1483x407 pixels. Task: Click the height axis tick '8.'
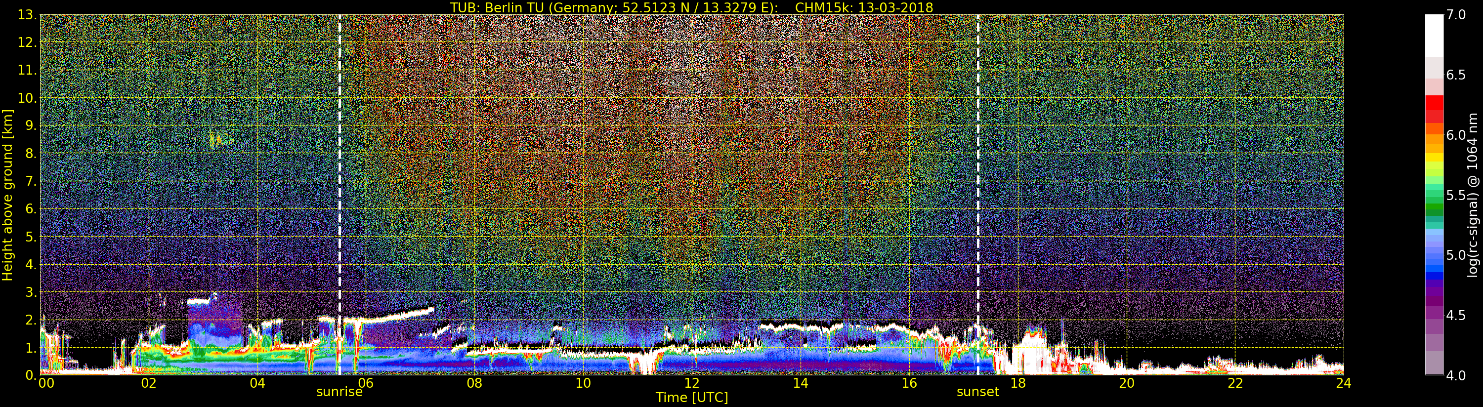tap(31, 154)
